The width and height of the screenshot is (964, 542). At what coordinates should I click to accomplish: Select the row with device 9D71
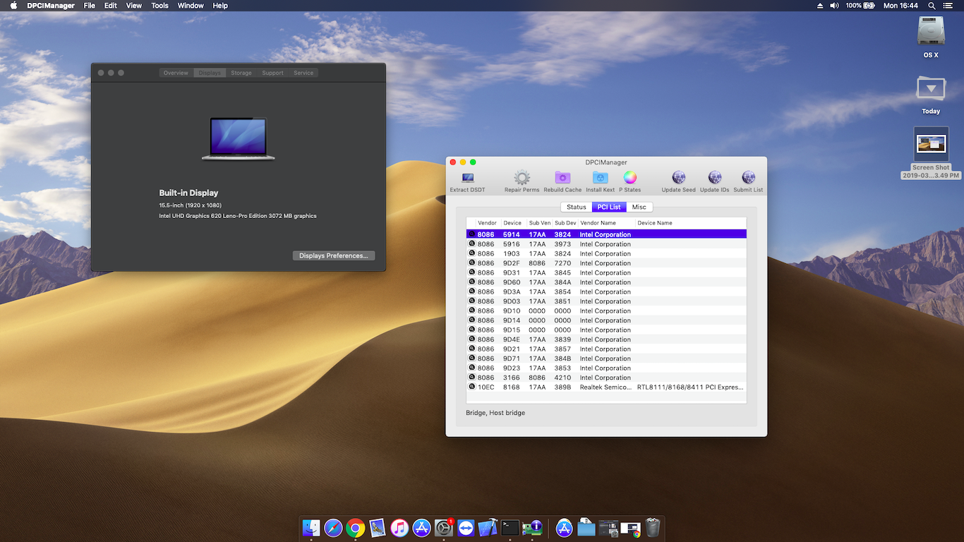click(606, 359)
